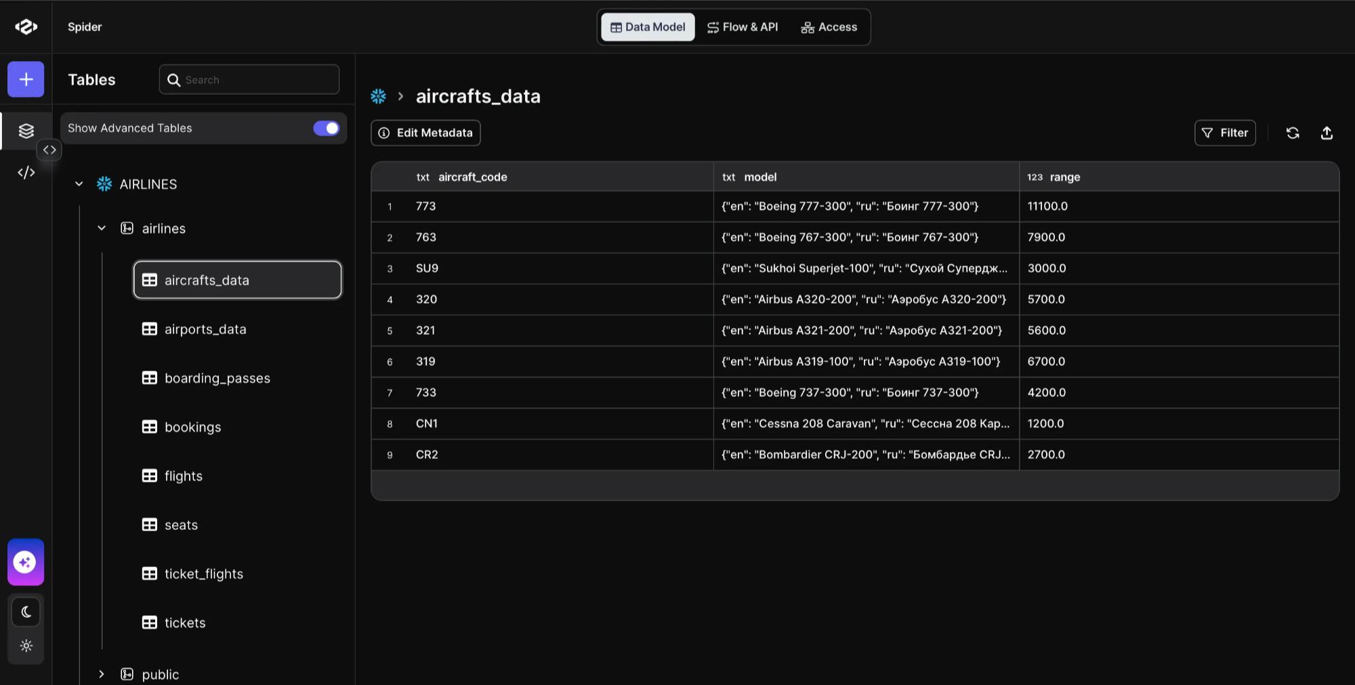Click the export upload icon

[1327, 133]
